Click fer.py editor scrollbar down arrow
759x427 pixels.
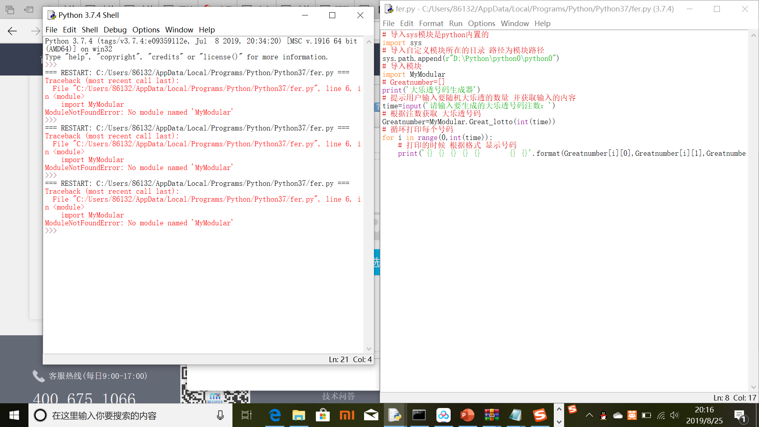tap(753, 387)
